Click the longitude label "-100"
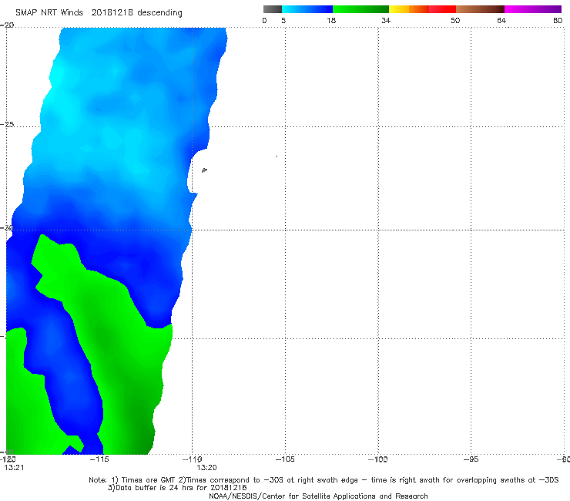 378,459
